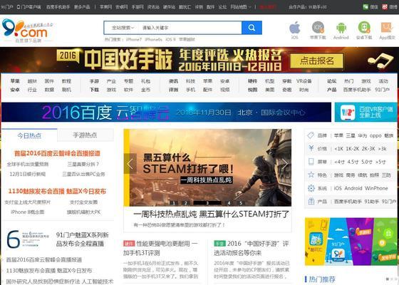Open the bold 手游 navigation category
This screenshot has height=285, width=399.
(94, 81)
